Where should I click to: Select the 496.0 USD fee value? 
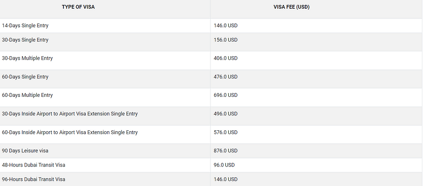[225, 114]
